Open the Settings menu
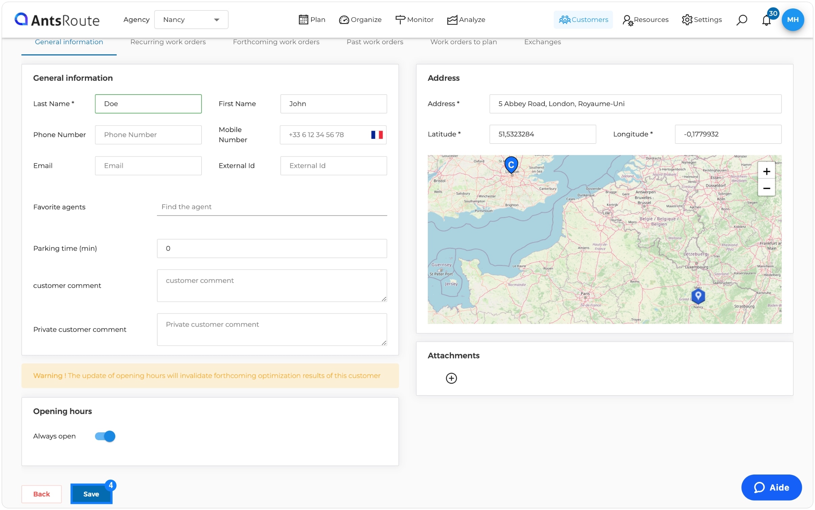The image size is (815, 510). point(702,20)
